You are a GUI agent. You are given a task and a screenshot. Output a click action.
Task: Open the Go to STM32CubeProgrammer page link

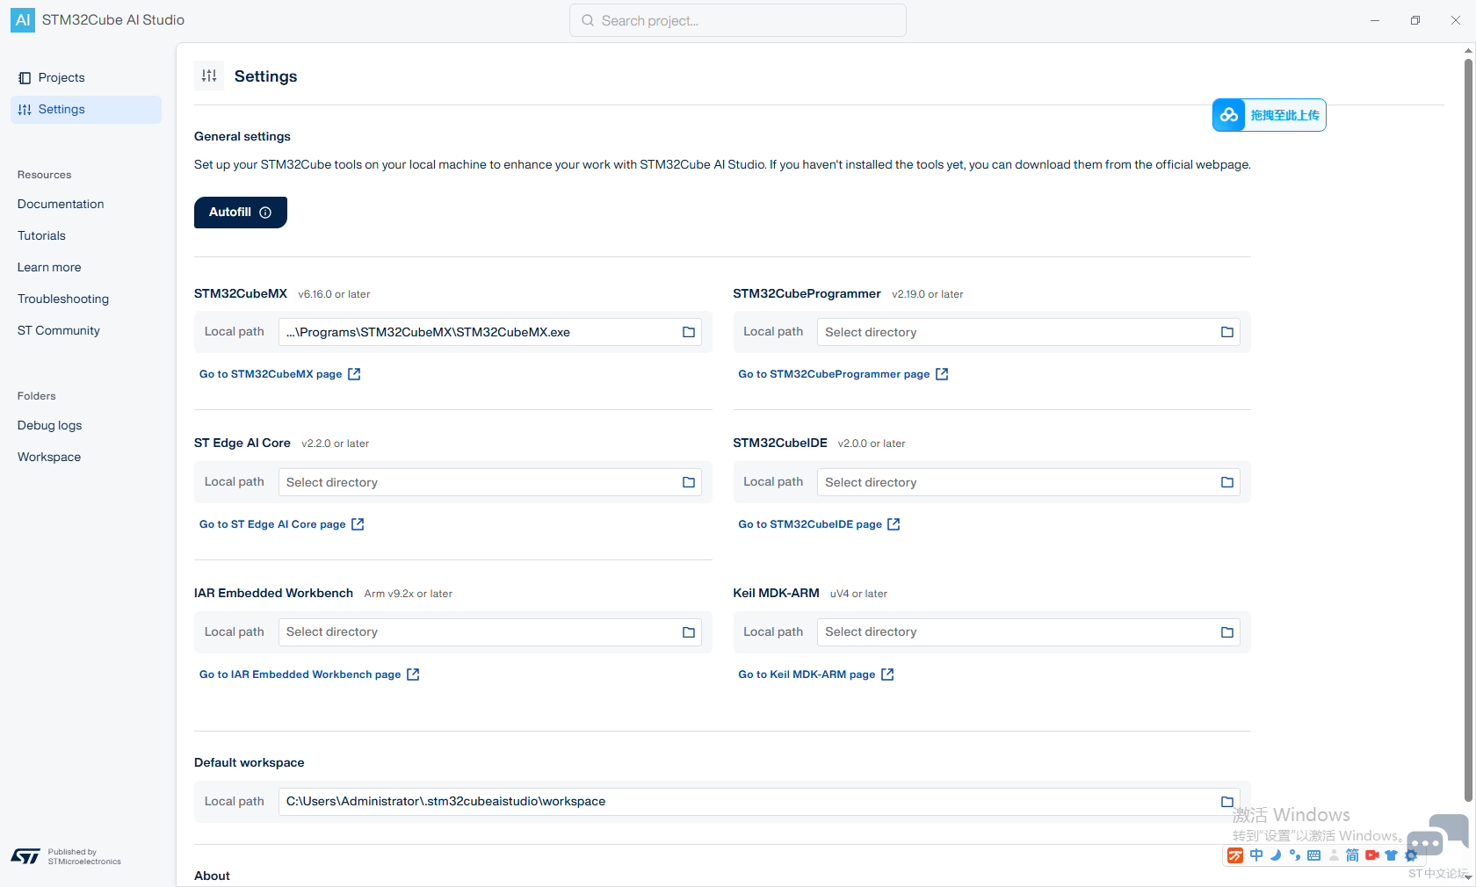(843, 374)
